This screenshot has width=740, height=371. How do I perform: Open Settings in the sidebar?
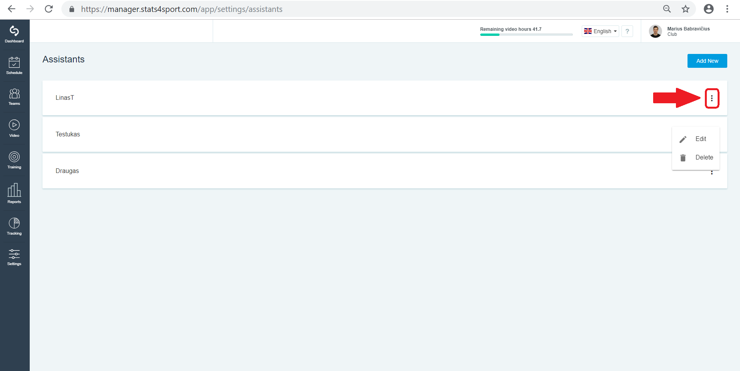click(14, 257)
